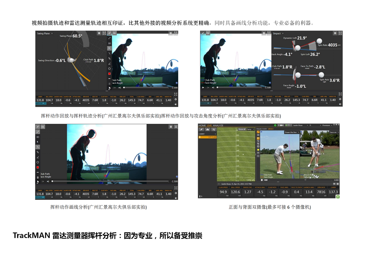This screenshot has height=266, width=376.
Task: Open grid layout of the Impact data panel
Action: [335, 33]
